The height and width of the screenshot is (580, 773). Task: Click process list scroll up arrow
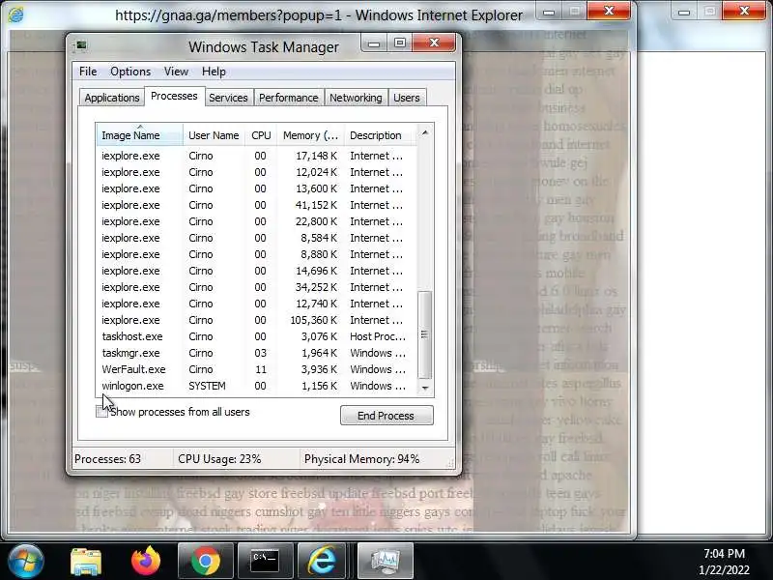click(x=425, y=132)
